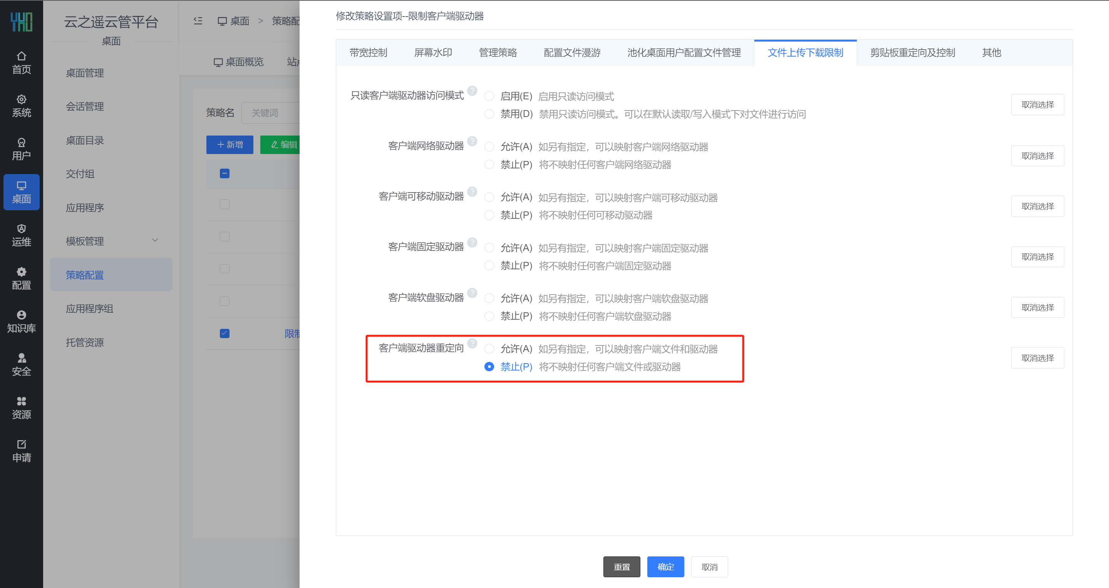Click 取消选择 for 客户端驱动器重定向
The image size is (1109, 588).
pyautogui.click(x=1037, y=358)
